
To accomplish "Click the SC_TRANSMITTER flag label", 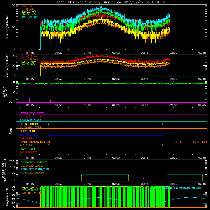I will tap(30, 128).
